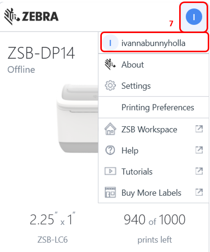Open Tutorials from the menu
This screenshot has height=252, width=210.
point(154,172)
